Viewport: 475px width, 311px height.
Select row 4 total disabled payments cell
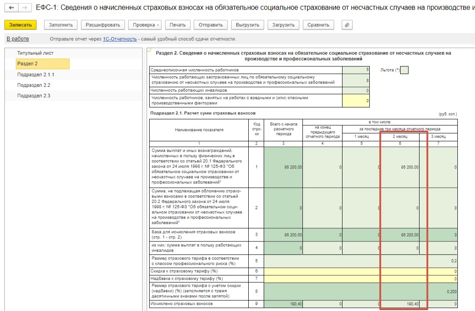click(x=283, y=248)
